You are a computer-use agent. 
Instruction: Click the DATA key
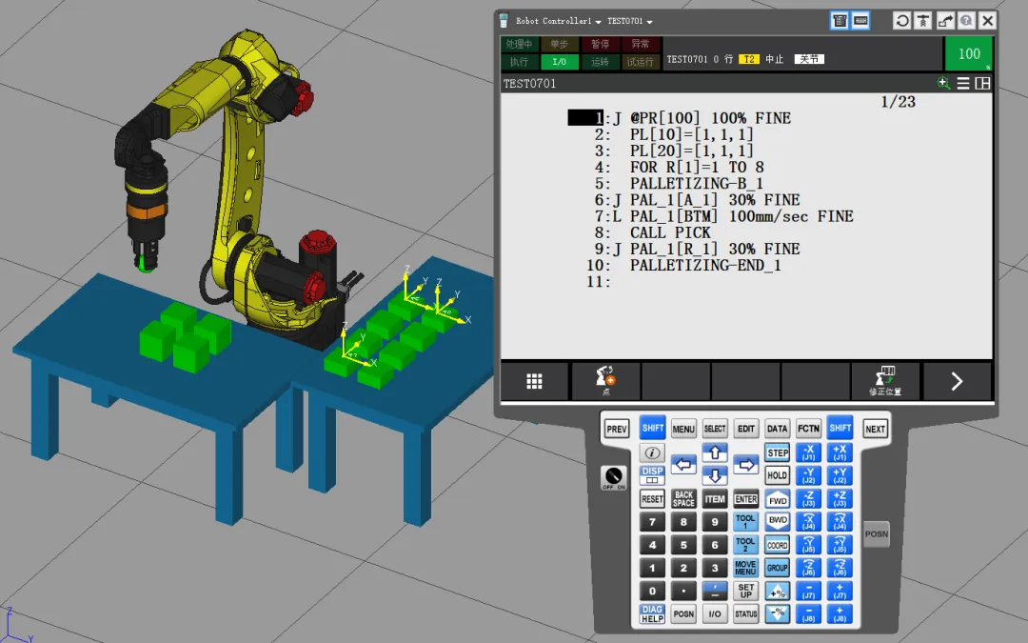[777, 429]
